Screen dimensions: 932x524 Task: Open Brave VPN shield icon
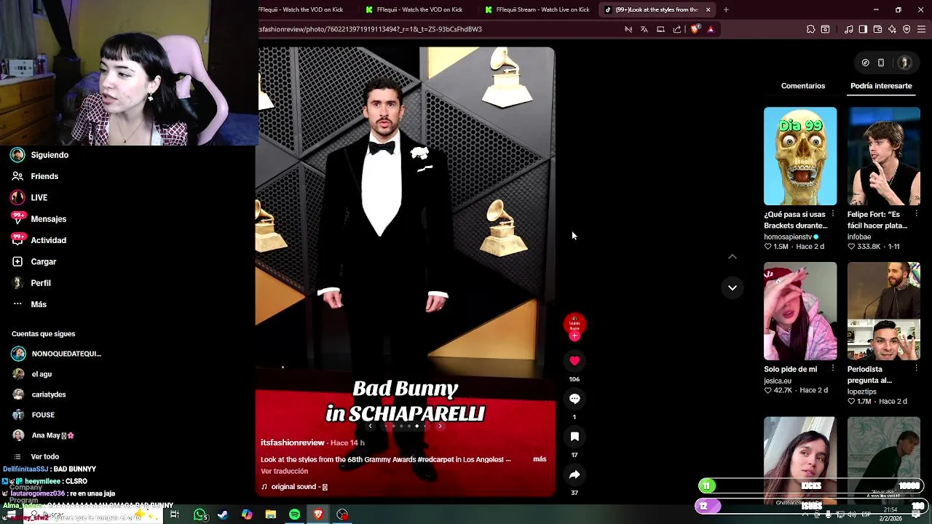tap(907, 29)
